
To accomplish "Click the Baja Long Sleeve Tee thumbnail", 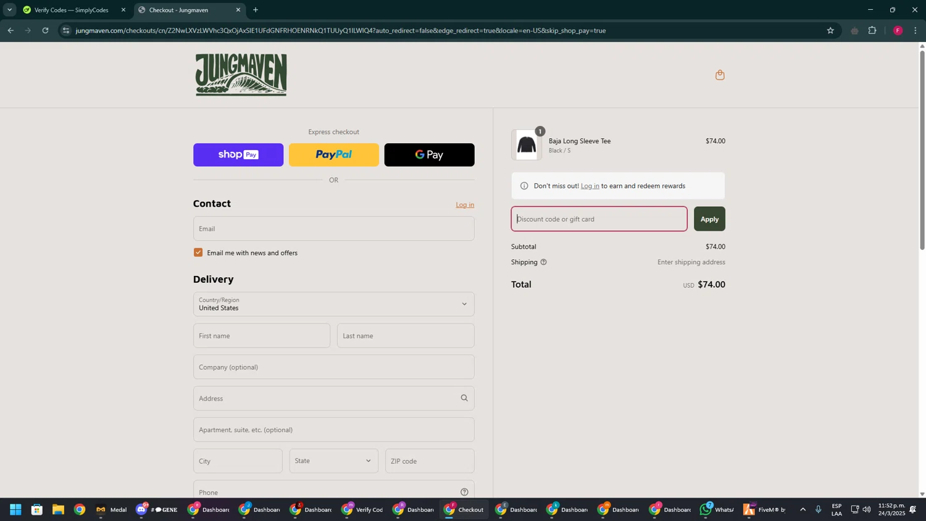I will 527,145.
